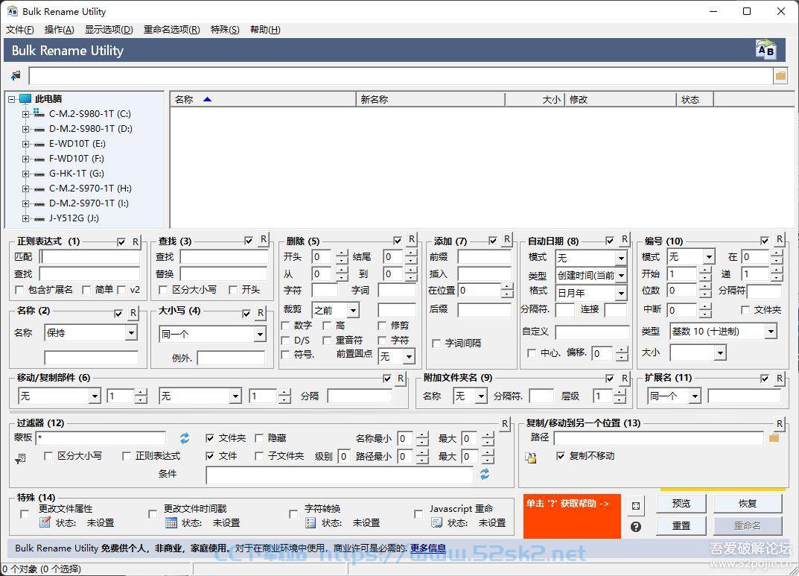Click the R button for 扩展名 (11)
Viewport: 799px width, 576px height.
point(779,379)
